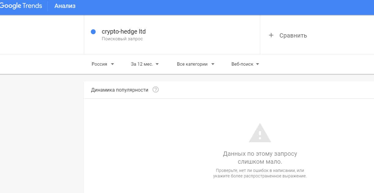Go to the Анализ header section
374x193 pixels.
[65, 6]
